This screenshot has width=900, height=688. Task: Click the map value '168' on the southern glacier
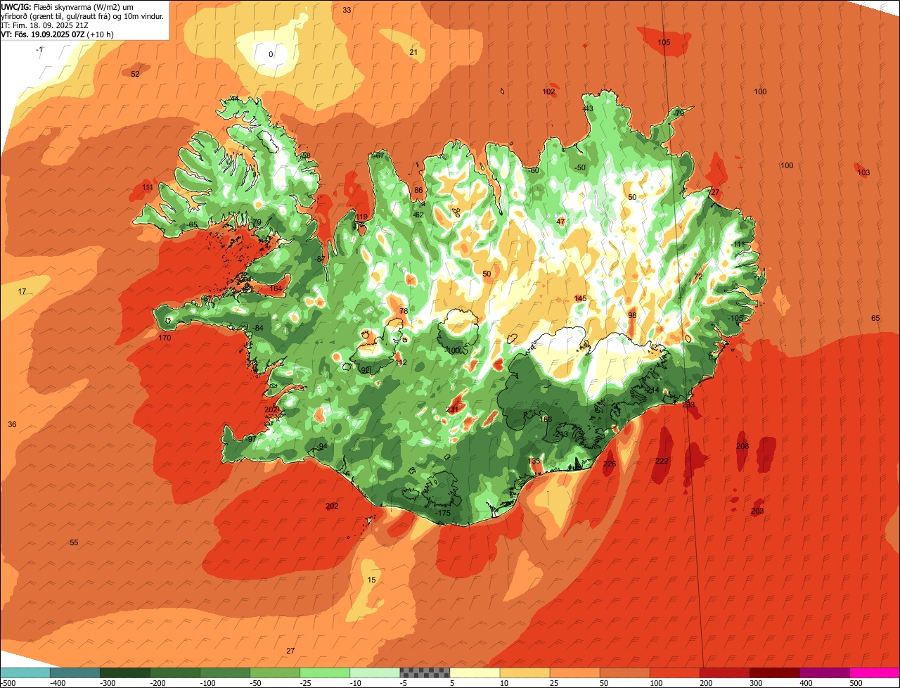(x=546, y=419)
